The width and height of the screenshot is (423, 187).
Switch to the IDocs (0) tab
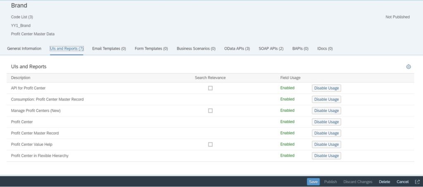click(x=325, y=49)
